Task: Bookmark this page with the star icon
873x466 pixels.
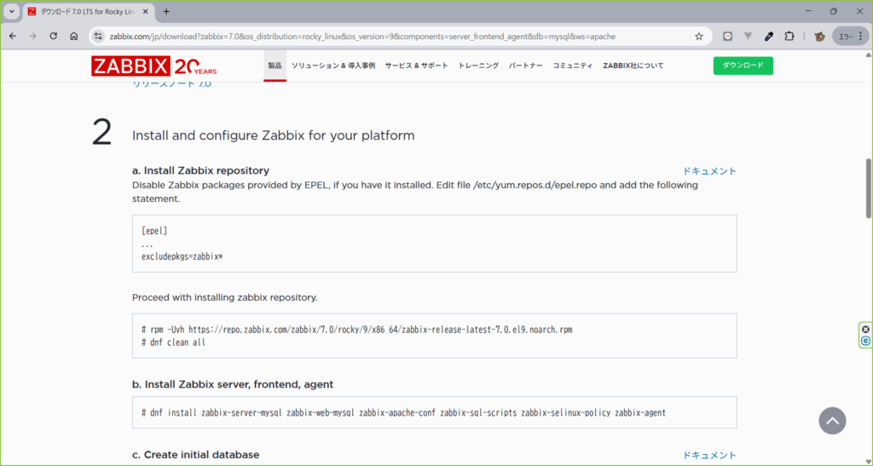Action: pos(699,36)
